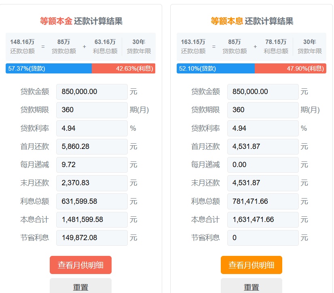Click blue 52.10% loan progress segment
This screenshot has height=293, width=334.
[216, 69]
